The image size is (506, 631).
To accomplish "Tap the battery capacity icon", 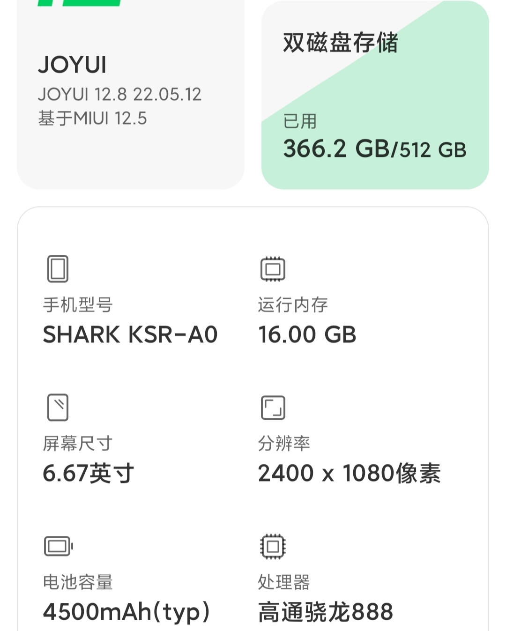I will tap(59, 546).
